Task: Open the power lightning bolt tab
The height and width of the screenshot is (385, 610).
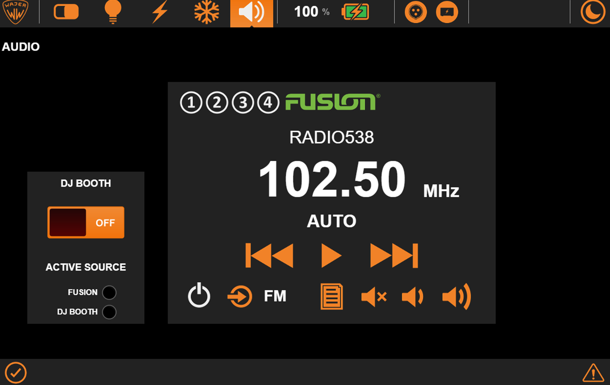Action: coord(159,12)
